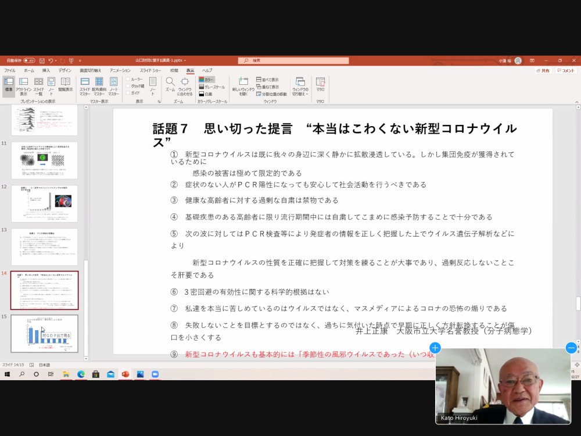
Task: Open file name dropdown next to title
Action: (x=185, y=60)
